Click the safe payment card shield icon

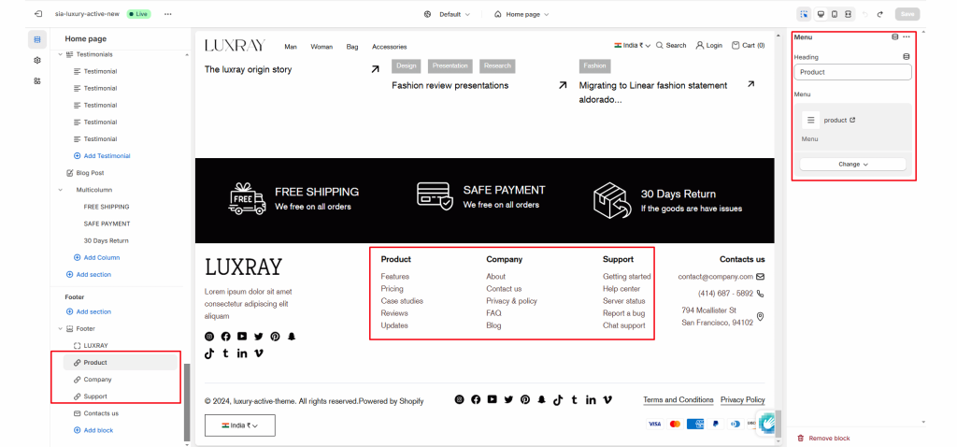(435, 195)
